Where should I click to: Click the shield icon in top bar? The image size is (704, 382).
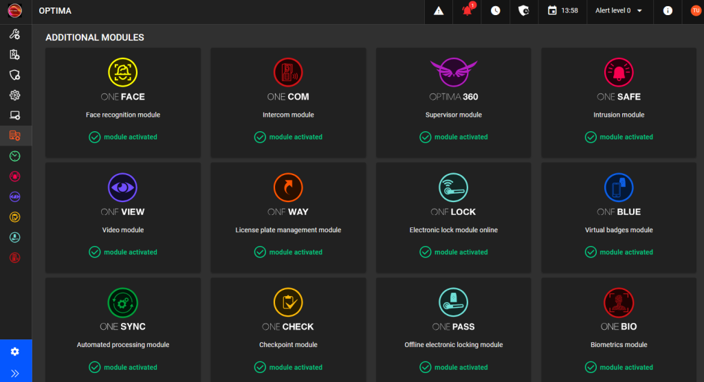[x=523, y=11]
